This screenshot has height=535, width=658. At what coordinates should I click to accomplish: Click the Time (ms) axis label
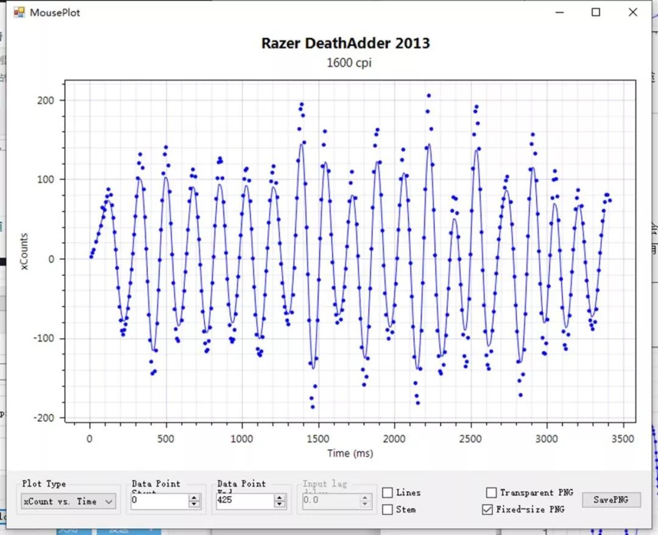(x=350, y=453)
